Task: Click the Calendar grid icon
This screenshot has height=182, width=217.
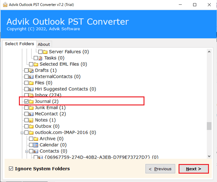Action: pos(36,145)
